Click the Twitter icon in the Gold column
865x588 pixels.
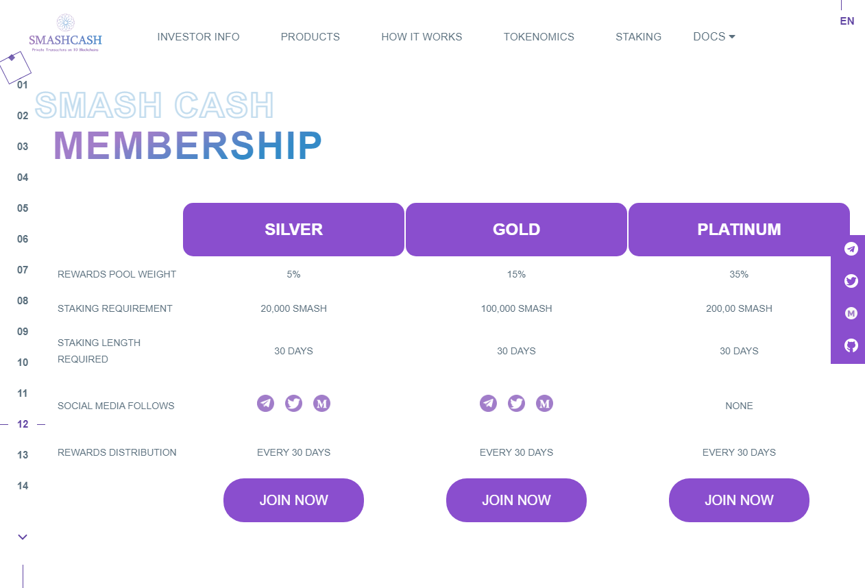point(516,404)
